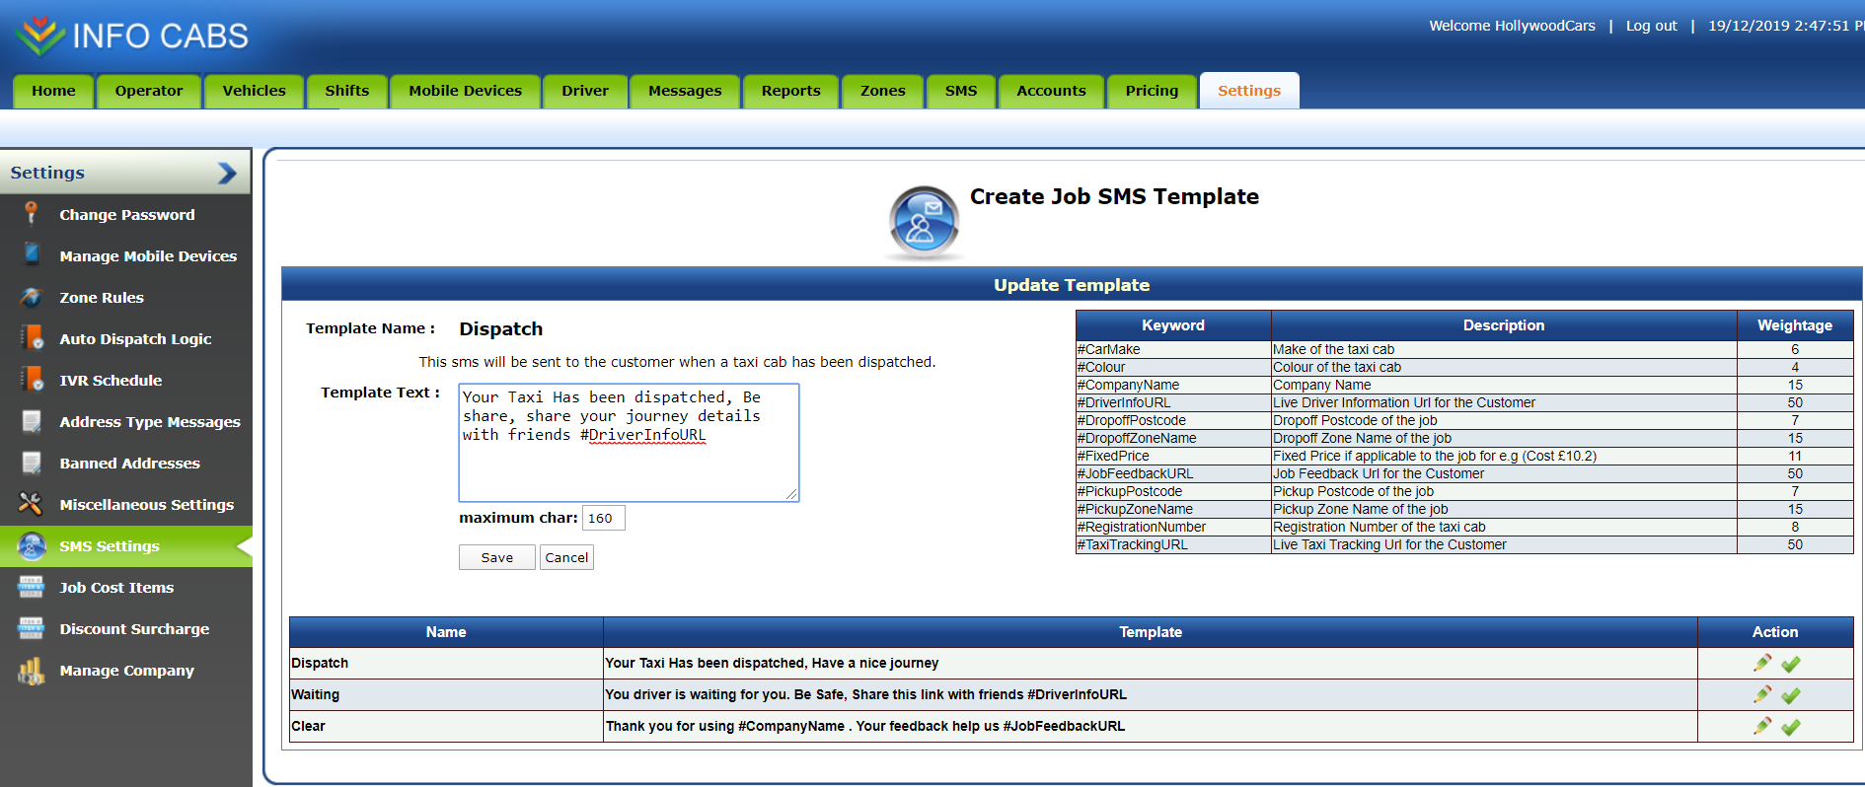Click the maximum char field
The height and width of the screenshot is (787, 1865).
click(603, 518)
